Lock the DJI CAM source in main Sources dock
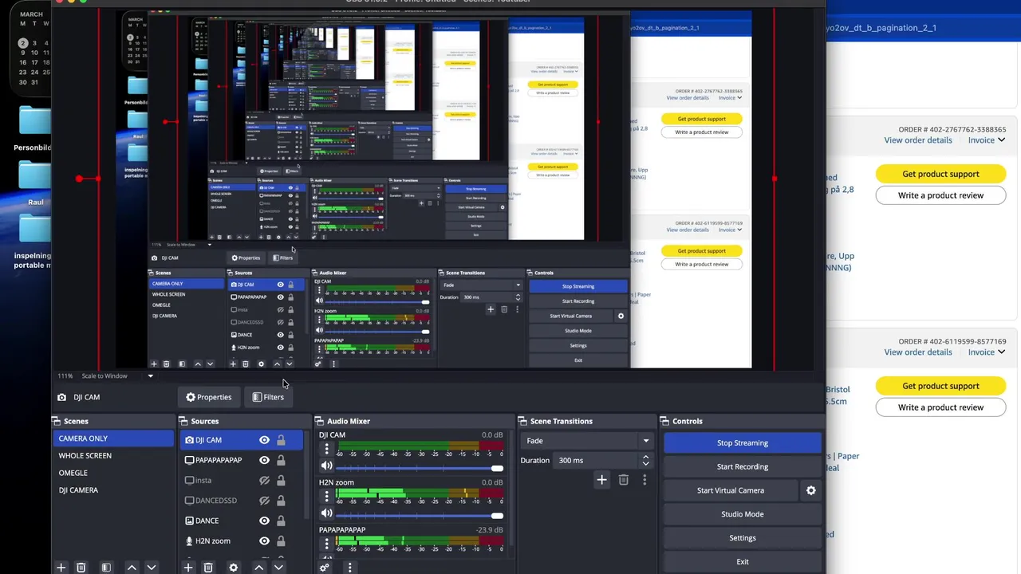This screenshot has width=1021, height=574. click(281, 440)
